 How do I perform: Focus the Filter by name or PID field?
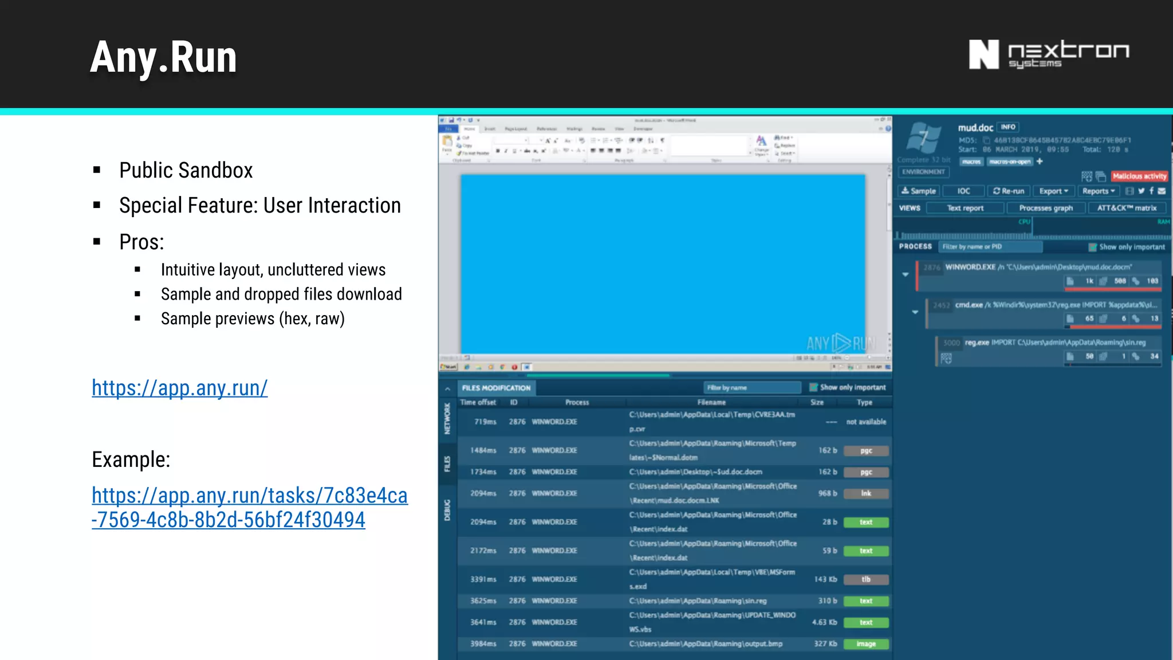tap(990, 247)
